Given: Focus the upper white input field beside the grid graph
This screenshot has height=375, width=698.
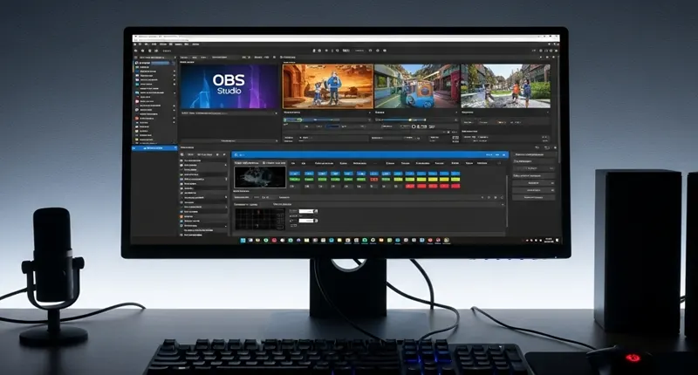Looking at the screenshot, I should [x=306, y=211].
